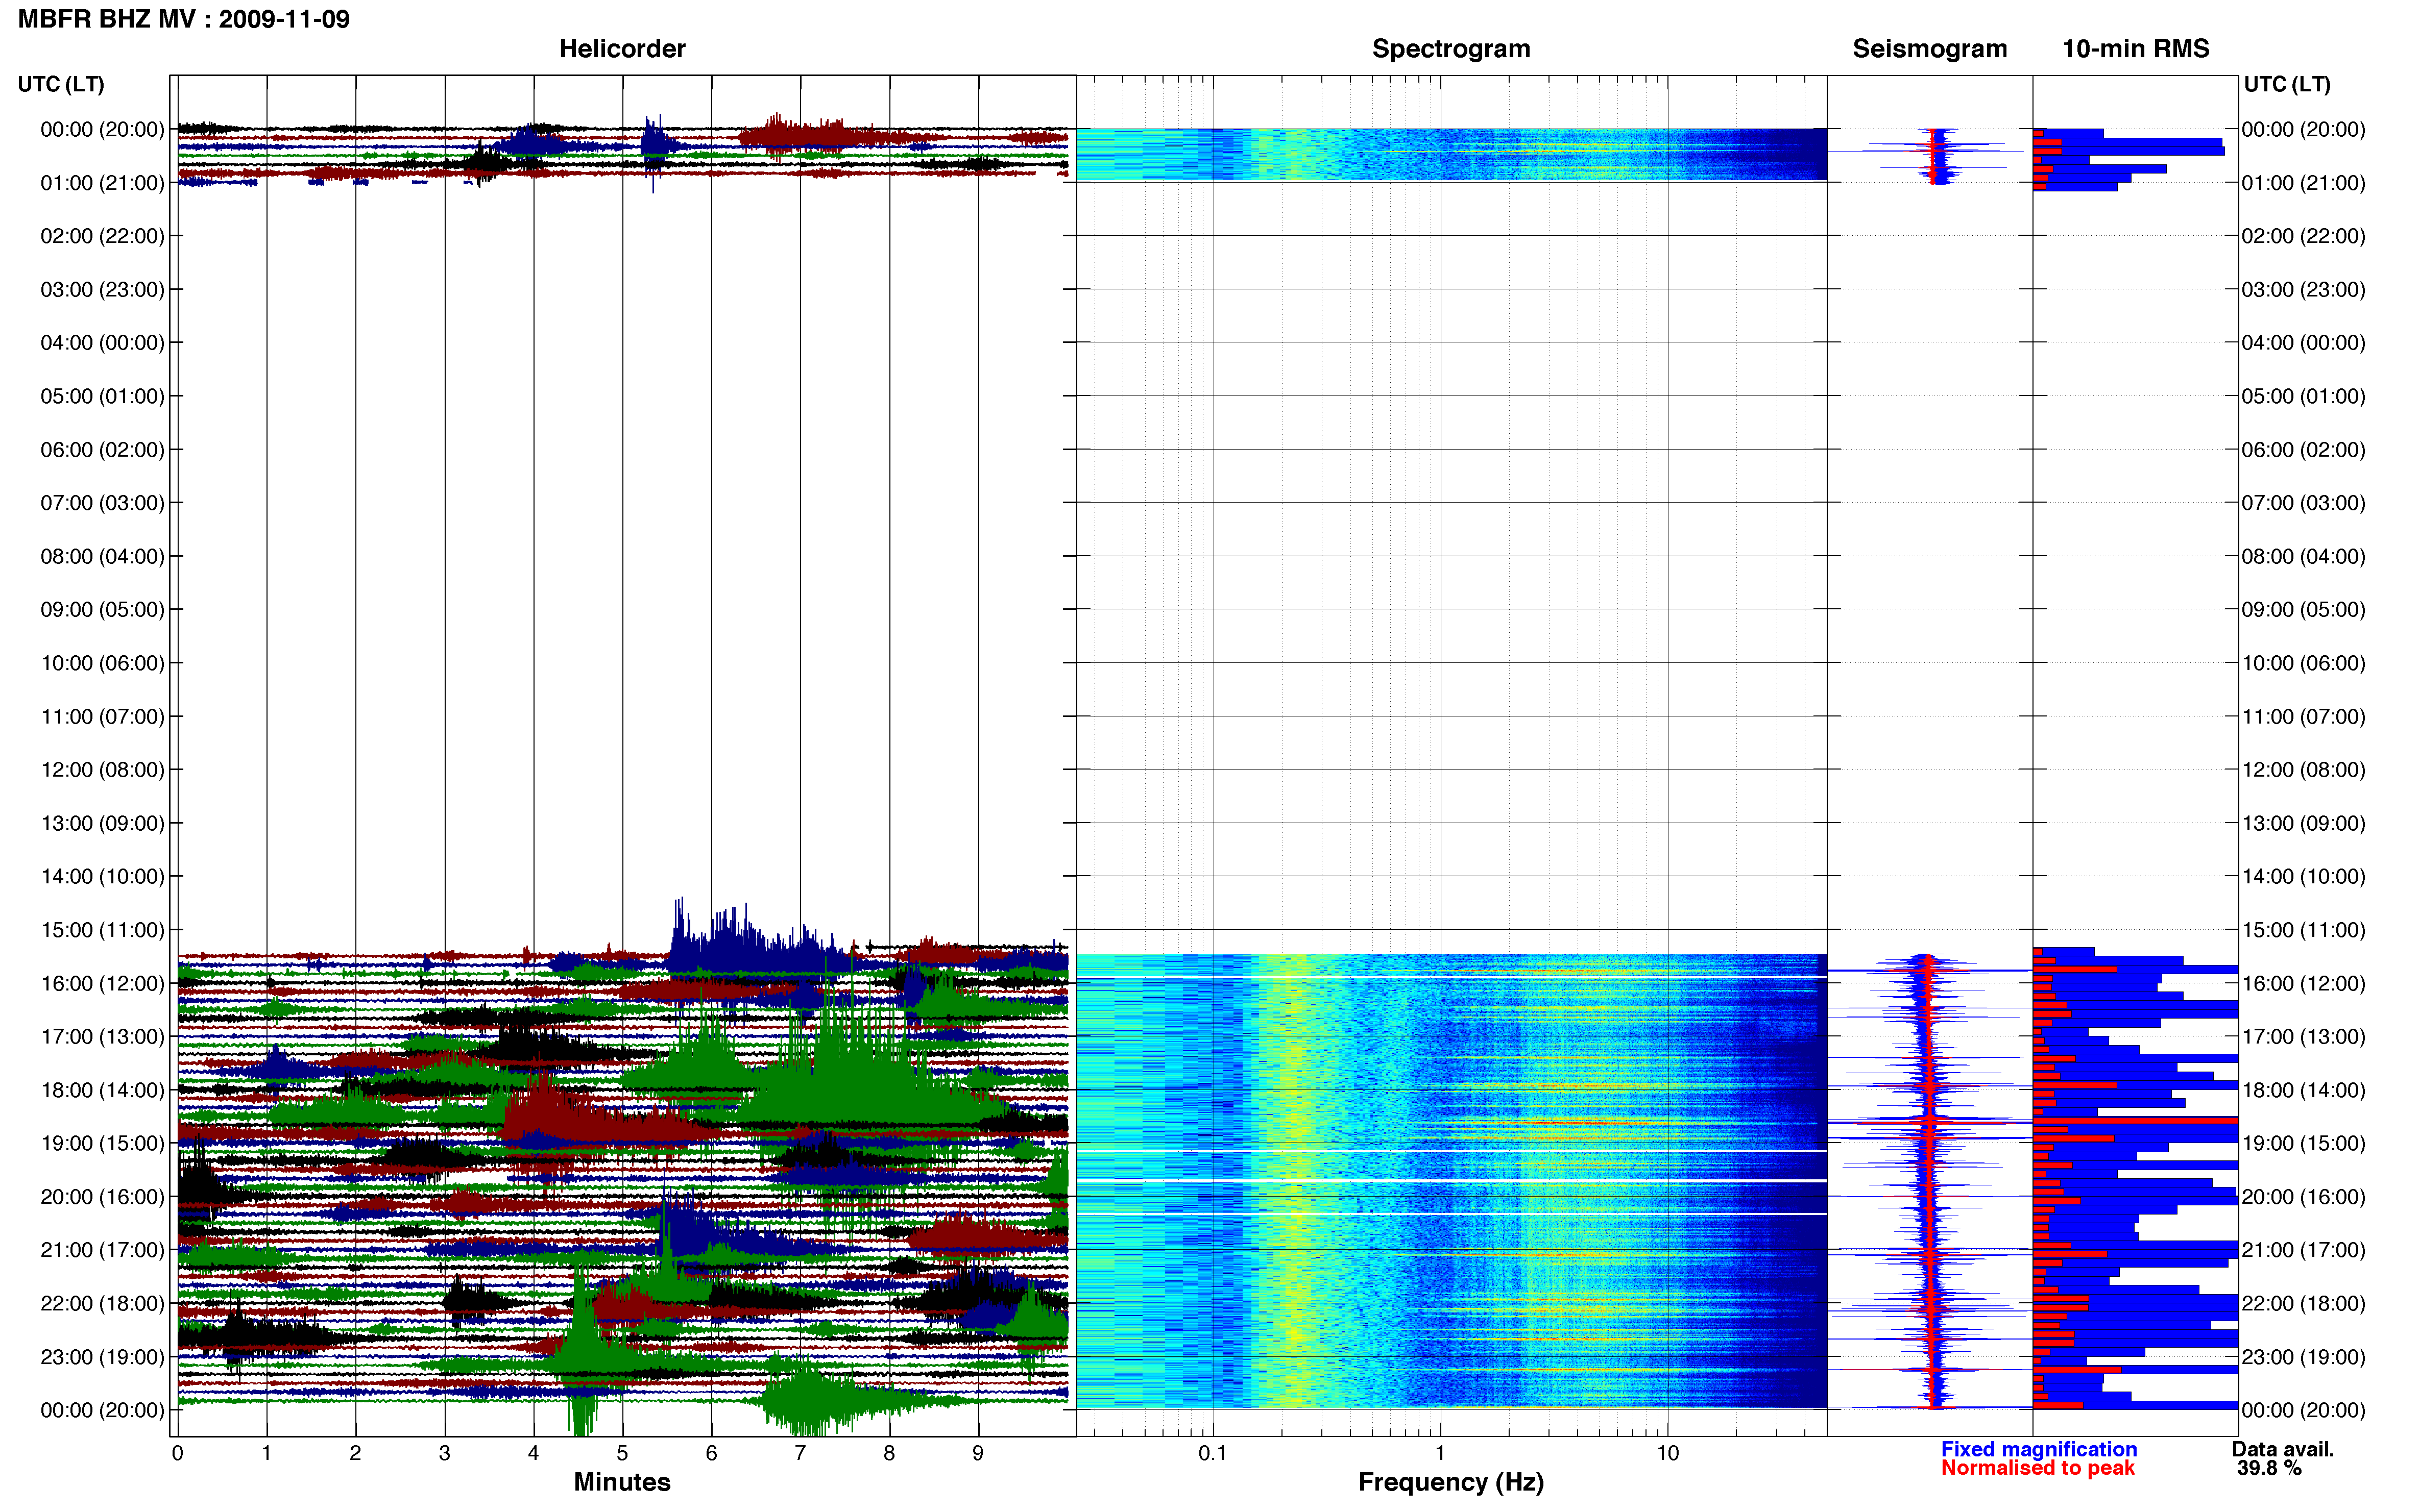Click 12:00 (08:00) on the Helicorder time axis

[102, 770]
